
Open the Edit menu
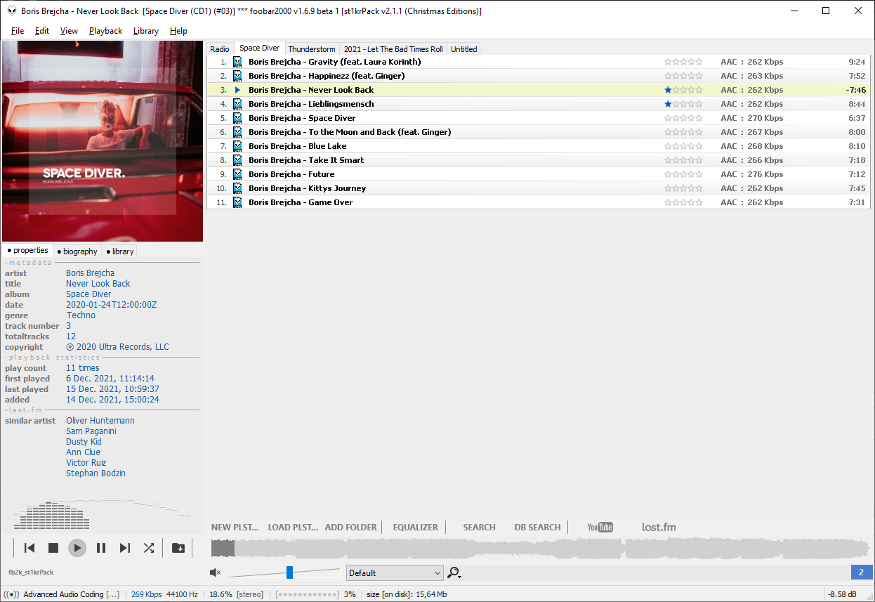(x=42, y=31)
